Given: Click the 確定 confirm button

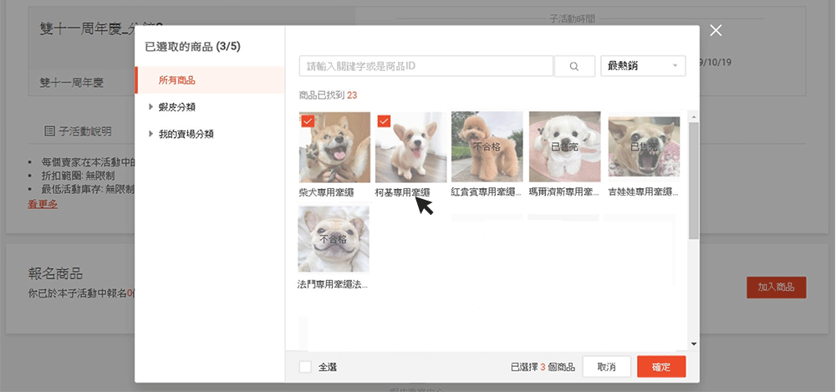Looking at the screenshot, I should pos(660,367).
